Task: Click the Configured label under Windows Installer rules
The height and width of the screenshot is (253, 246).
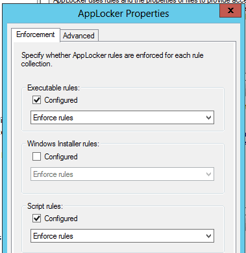Action: point(61,157)
